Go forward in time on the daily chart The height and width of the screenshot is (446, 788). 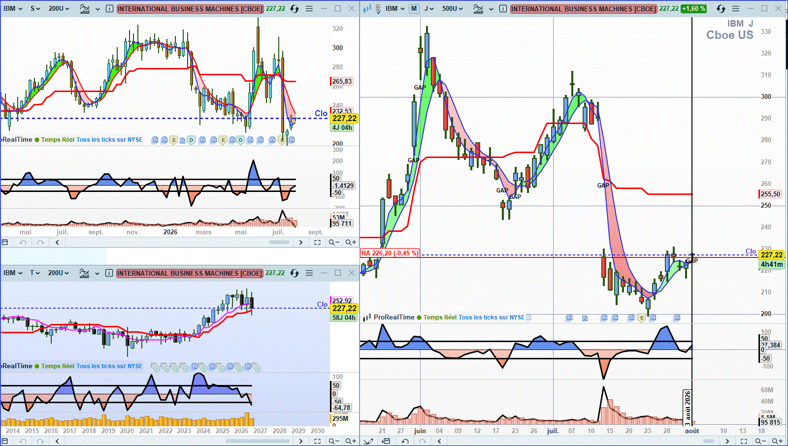pyautogui.click(x=727, y=441)
